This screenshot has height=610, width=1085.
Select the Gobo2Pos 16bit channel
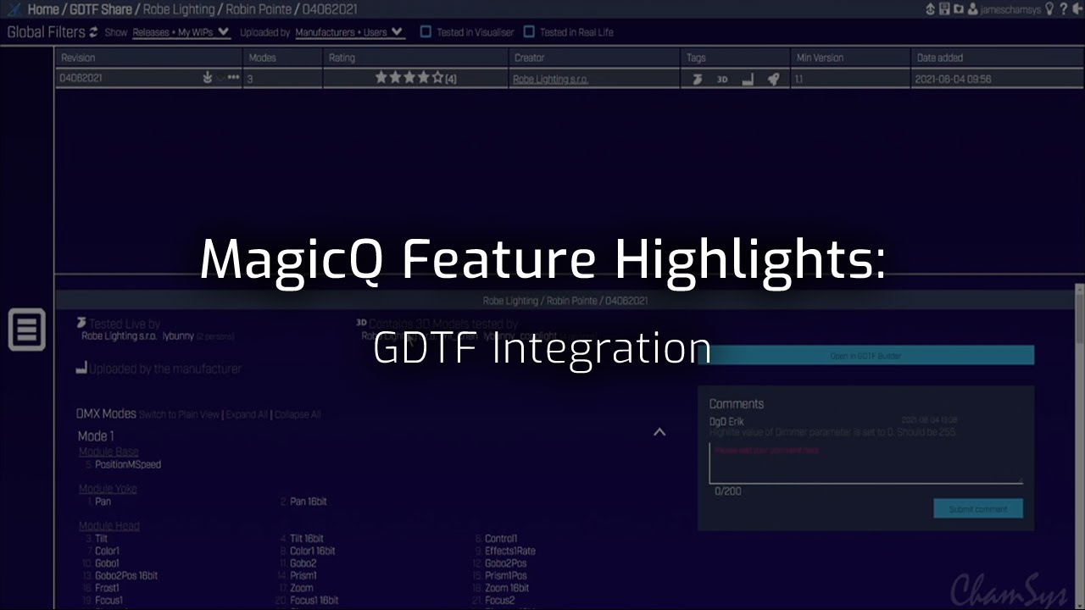click(126, 576)
